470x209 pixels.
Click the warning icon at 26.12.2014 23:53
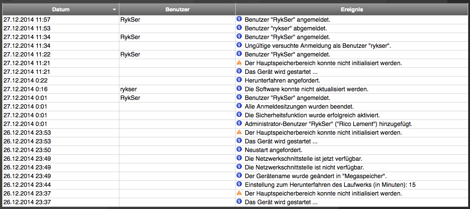coord(239,132)
